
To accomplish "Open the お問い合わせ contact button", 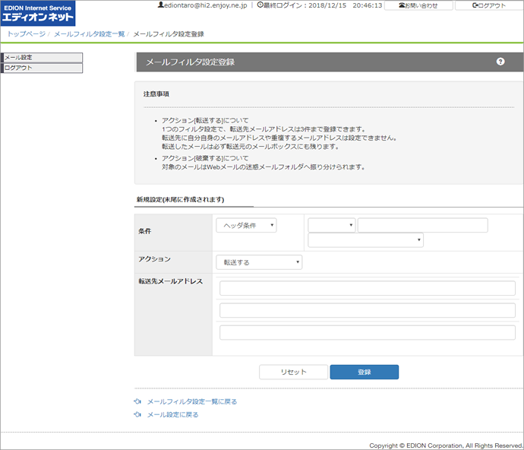I will 418,5.
